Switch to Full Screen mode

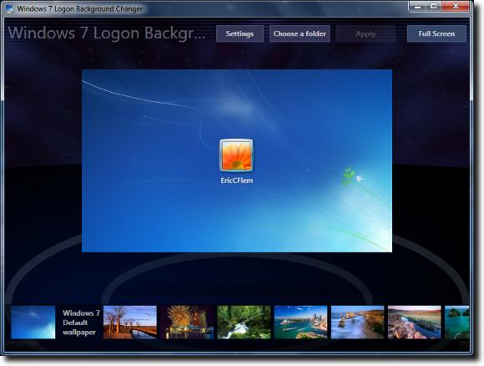point(436,33)
